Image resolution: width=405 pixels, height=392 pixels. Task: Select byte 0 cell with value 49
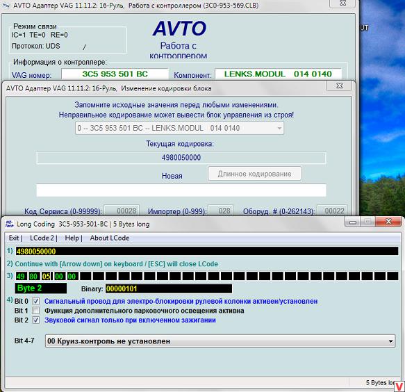[21, 276]
